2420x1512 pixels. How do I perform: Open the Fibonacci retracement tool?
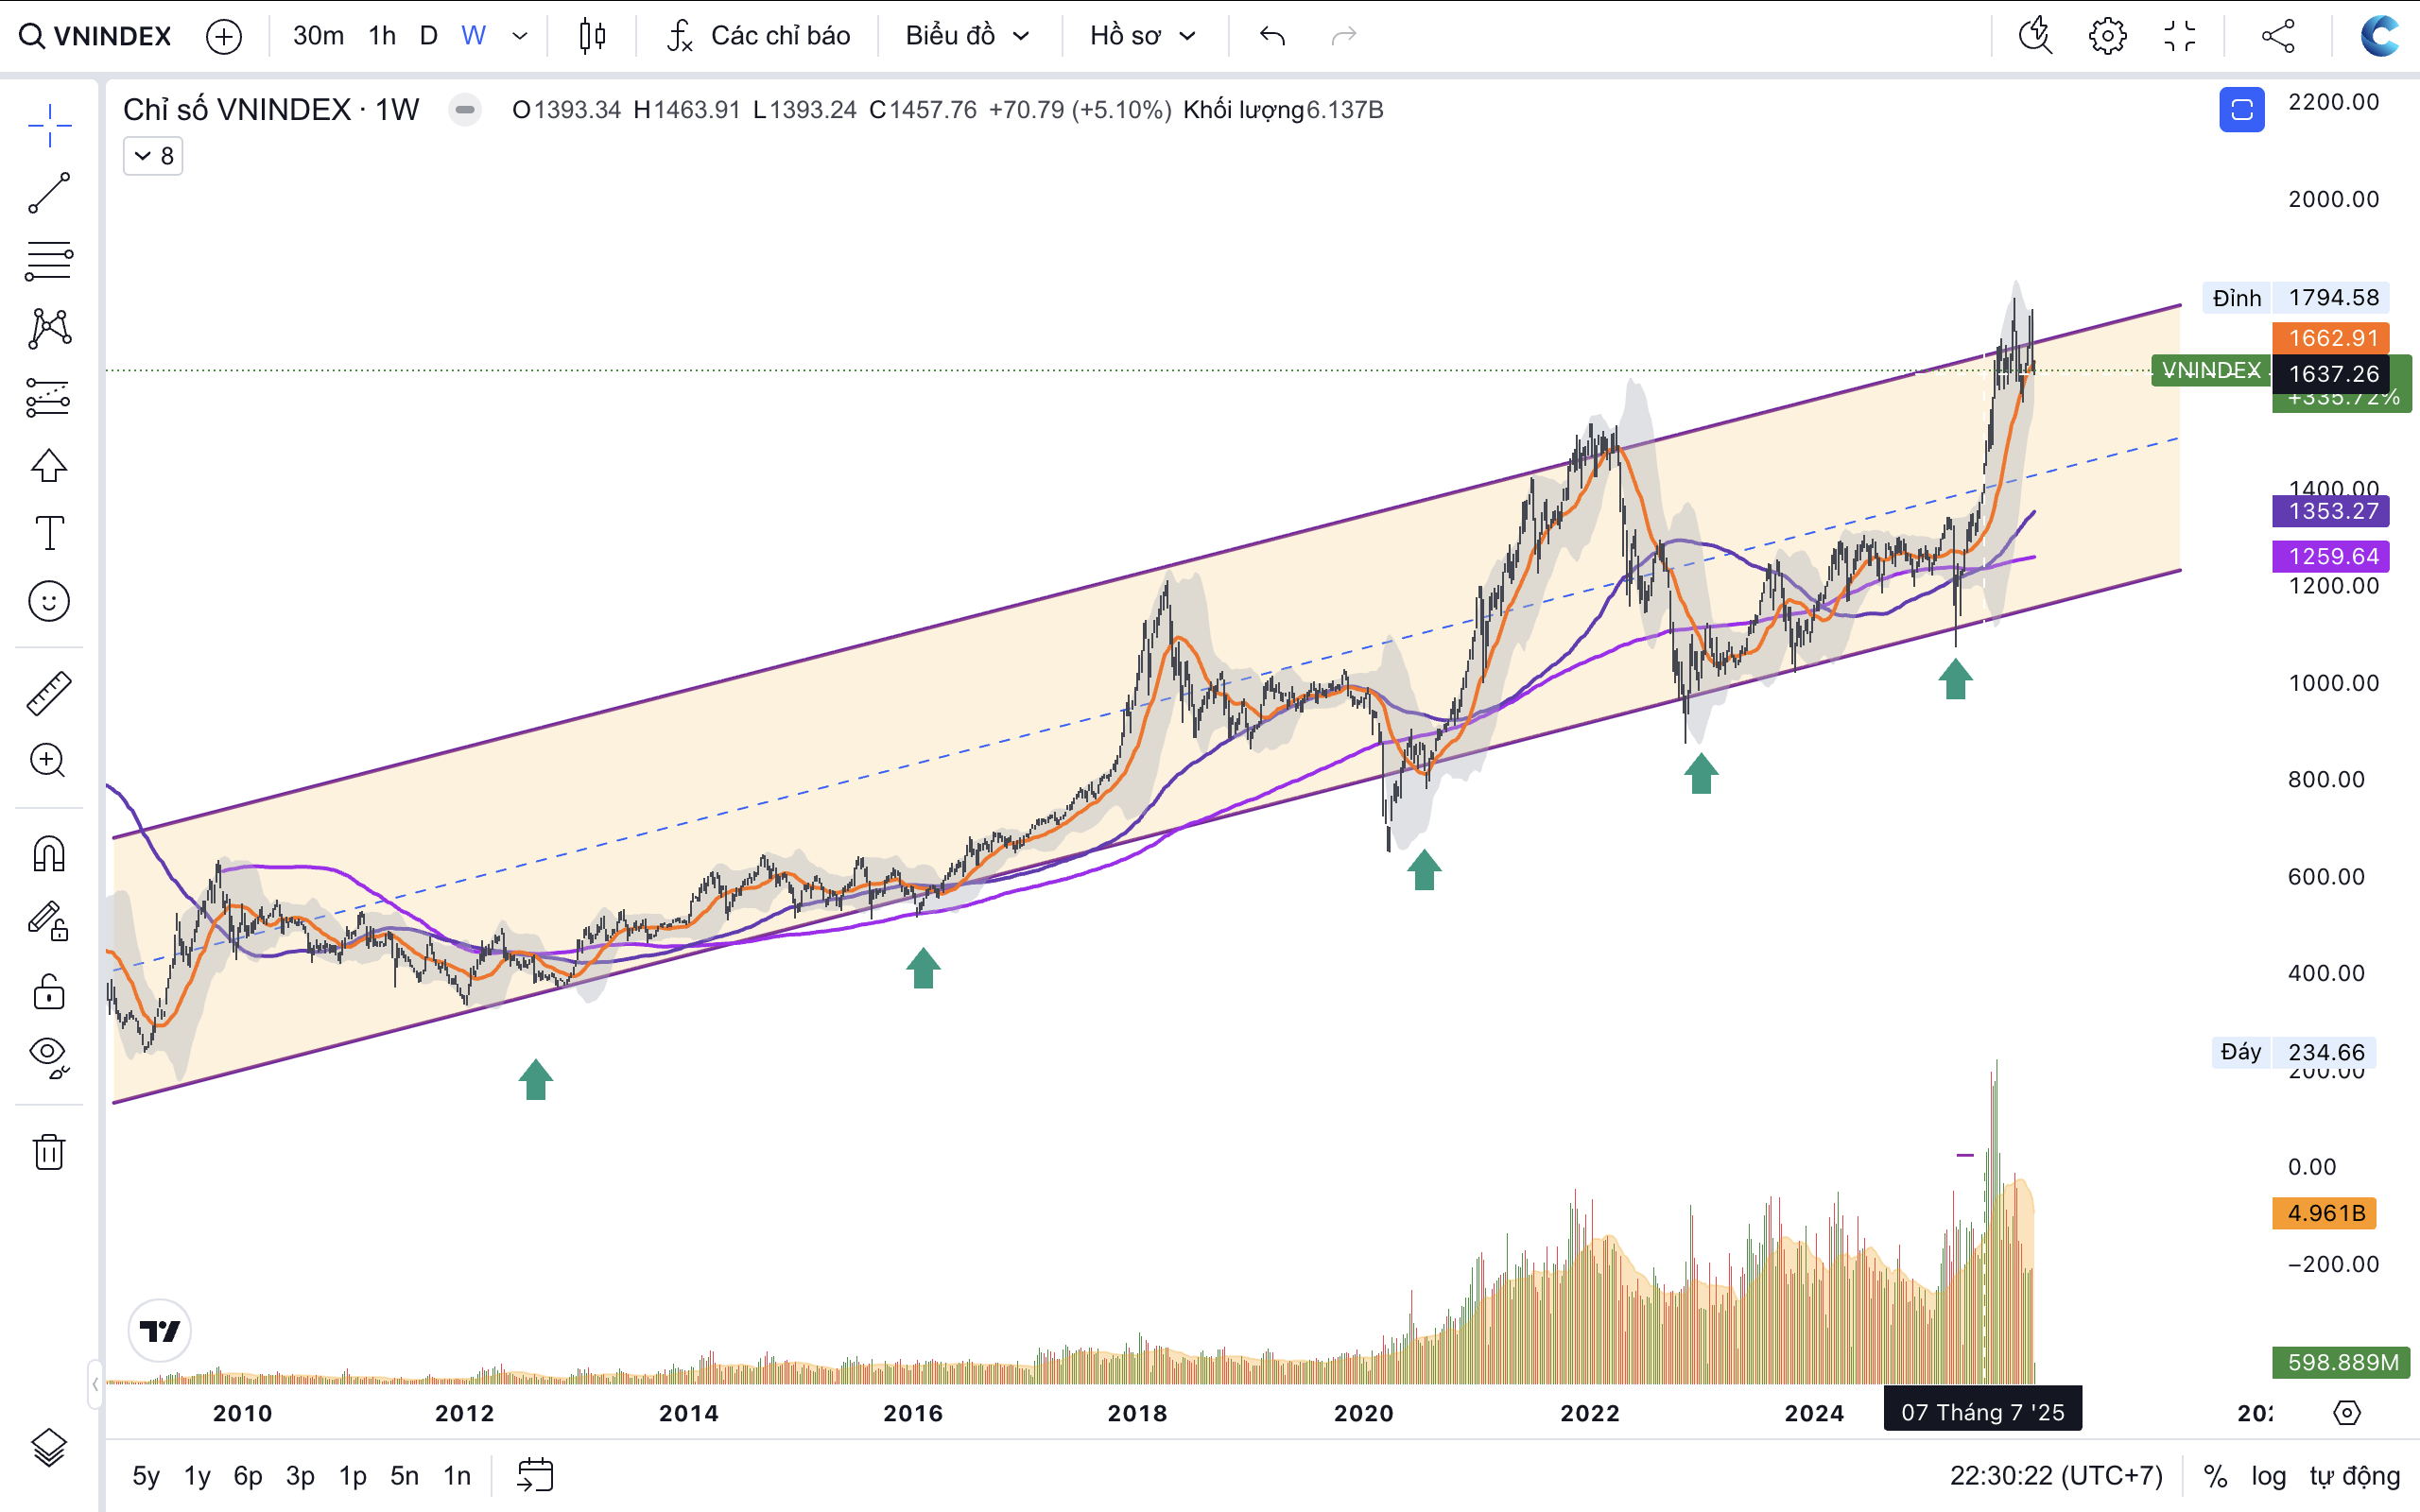[48, 261]
